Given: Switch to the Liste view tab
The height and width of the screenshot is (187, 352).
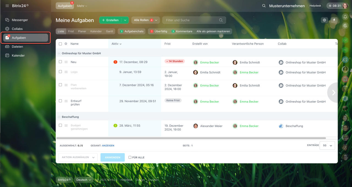Looking at the screenshot, I should 61,31.
